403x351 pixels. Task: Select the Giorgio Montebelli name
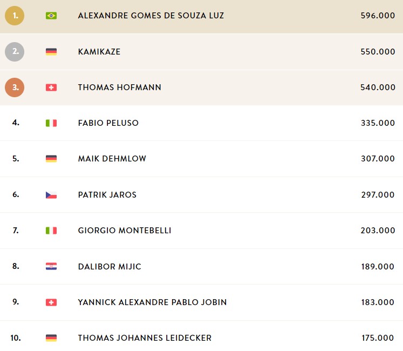125,231
